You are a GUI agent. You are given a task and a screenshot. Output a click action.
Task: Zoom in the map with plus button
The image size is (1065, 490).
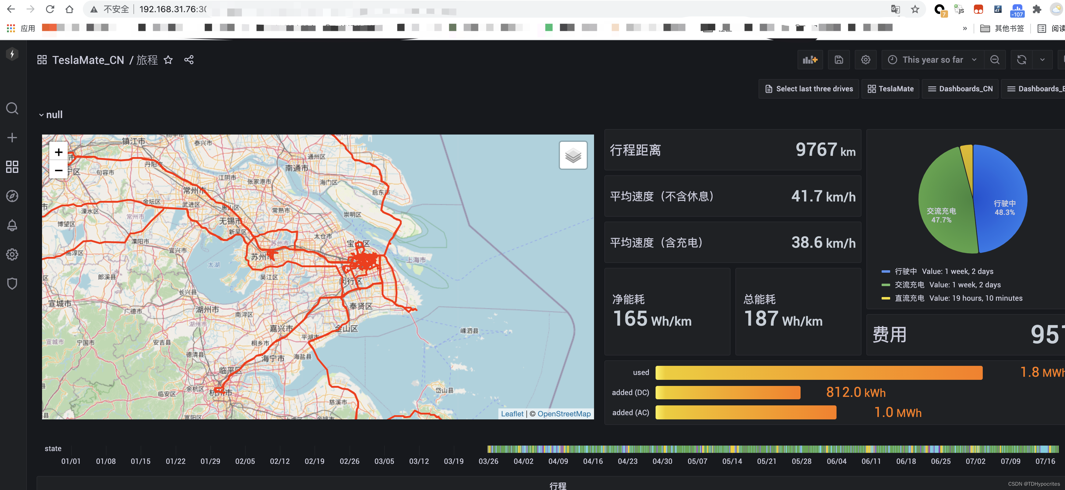59,152
